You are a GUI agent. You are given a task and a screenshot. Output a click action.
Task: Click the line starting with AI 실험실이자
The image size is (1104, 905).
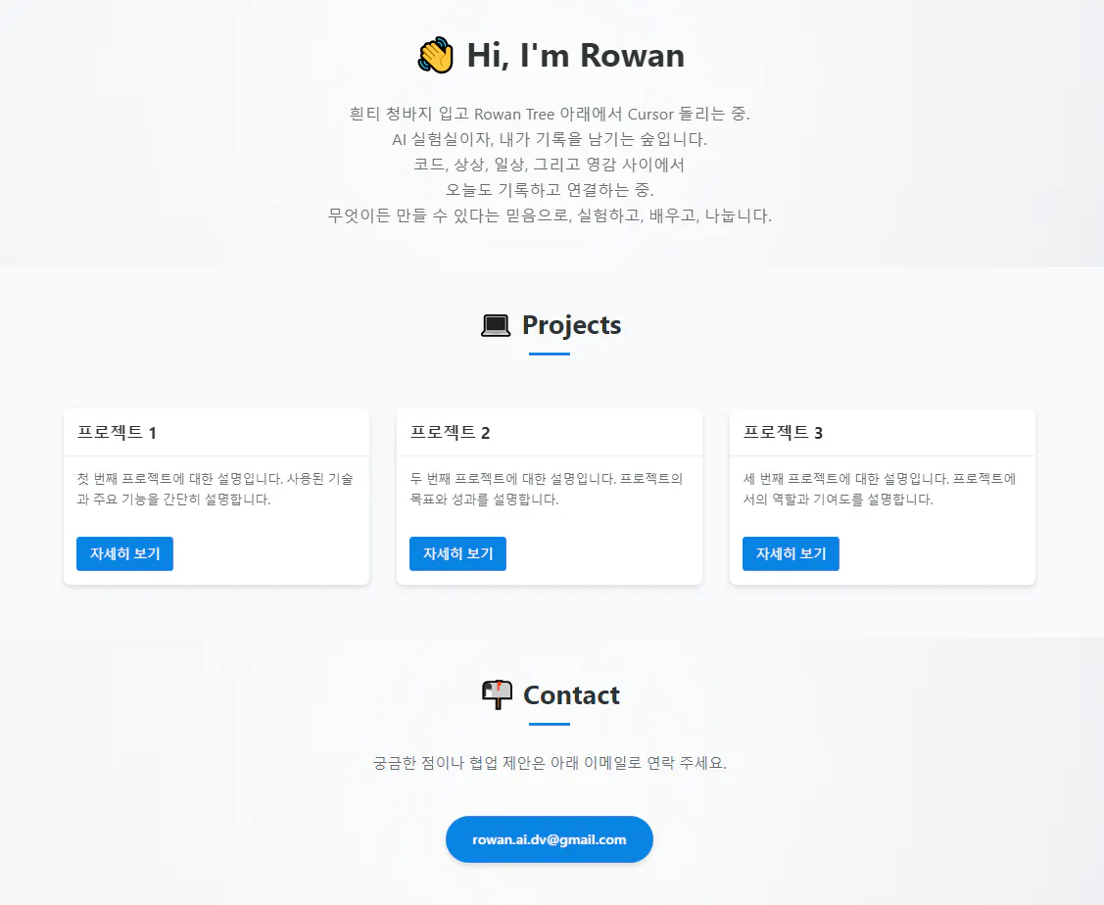[550, 139]
